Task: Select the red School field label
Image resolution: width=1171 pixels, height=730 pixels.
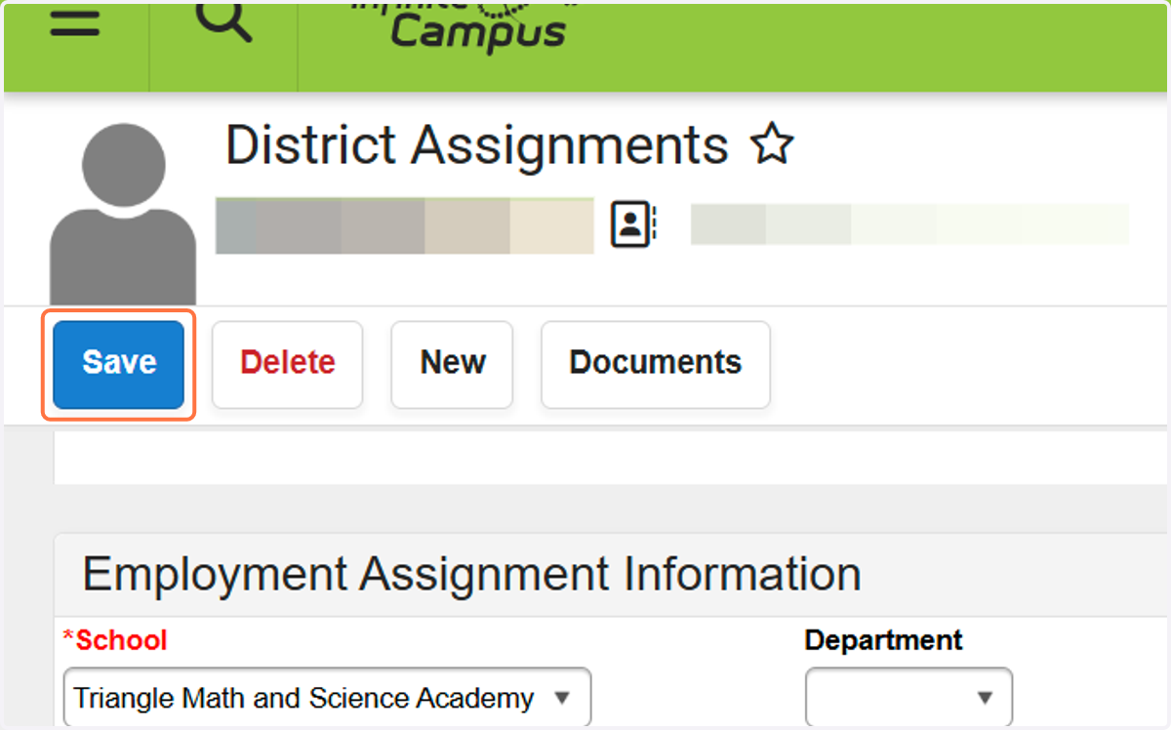Action: tap(115, 640)
